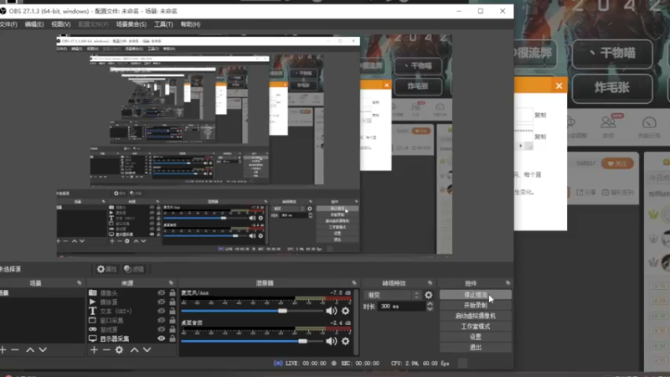Toggle the lock on the 摄像头 source

tap(173, 292)
